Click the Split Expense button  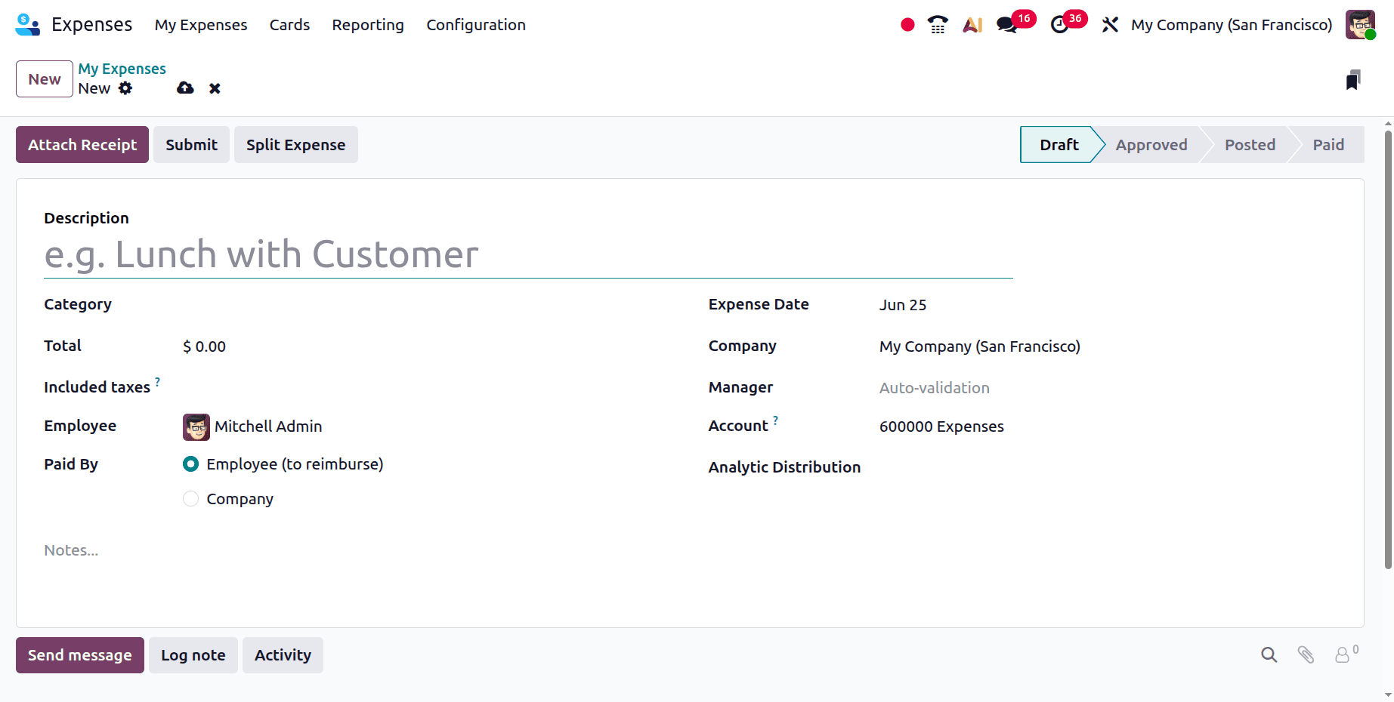click(295, 145)
